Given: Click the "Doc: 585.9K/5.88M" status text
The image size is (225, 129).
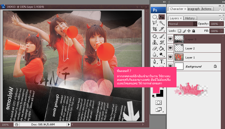Looking at the screenshot, I should (x=43, y=125).
